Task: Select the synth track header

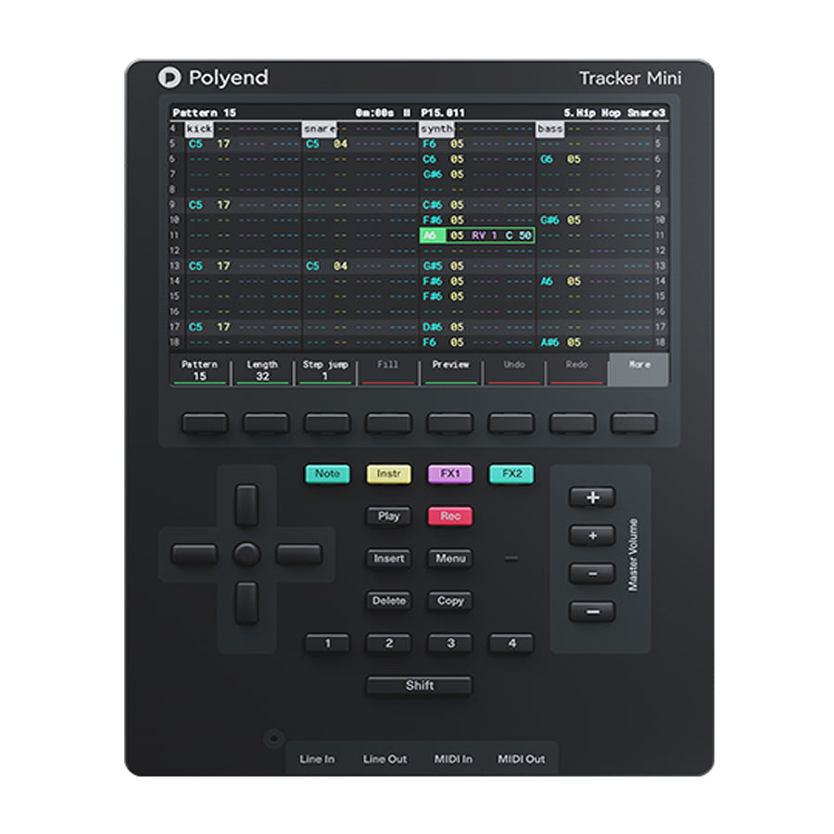Action: [x=436, y=129]
